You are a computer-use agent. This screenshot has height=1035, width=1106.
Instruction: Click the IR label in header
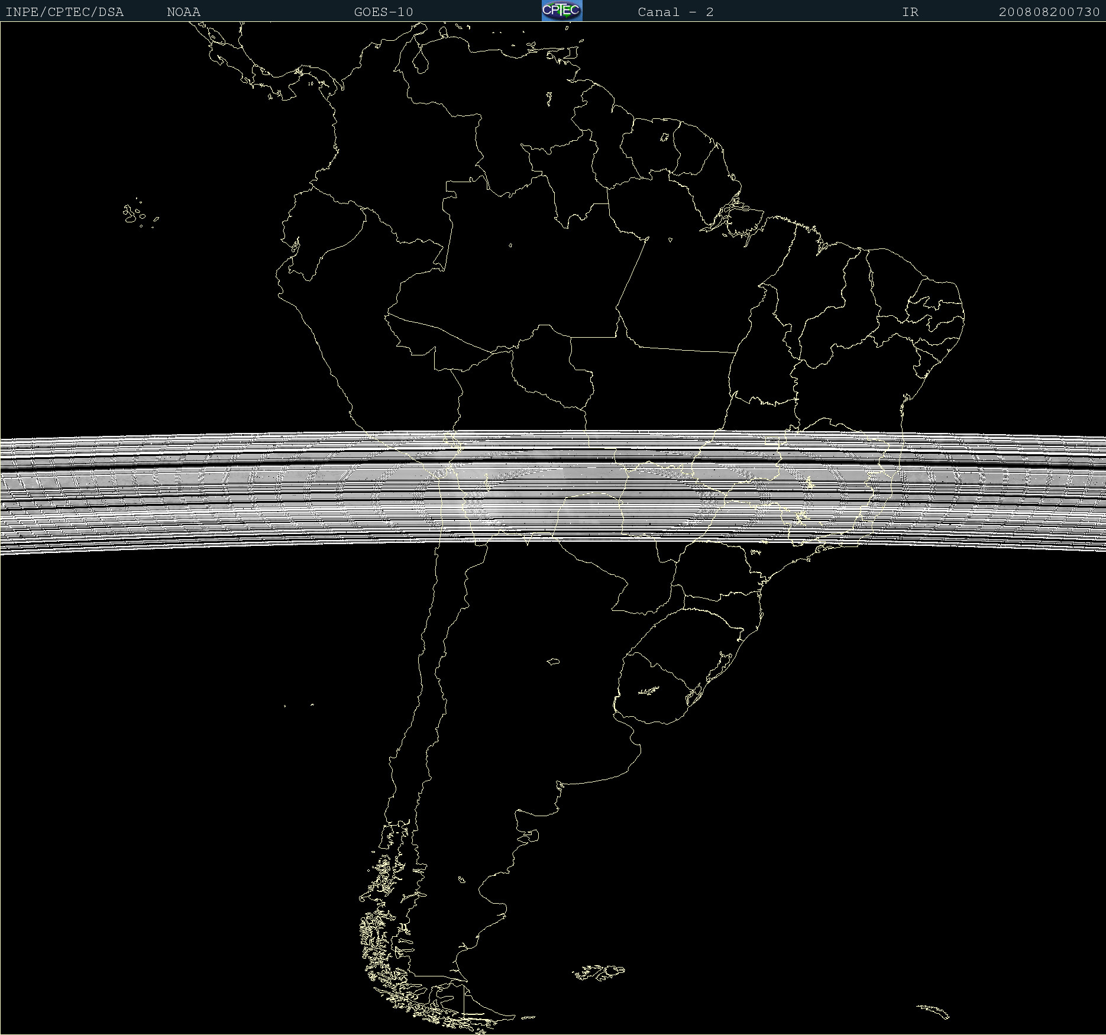(x=910, y=12)
